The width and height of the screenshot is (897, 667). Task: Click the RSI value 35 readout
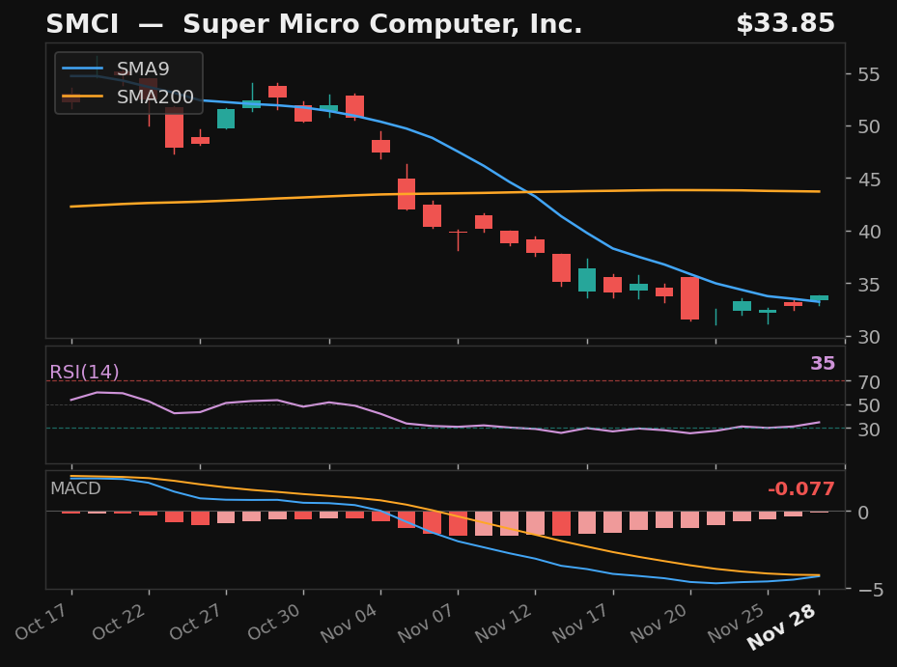pos(823,363)
